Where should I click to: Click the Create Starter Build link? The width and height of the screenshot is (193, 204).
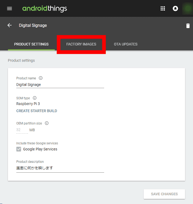(x=36, y=111)
